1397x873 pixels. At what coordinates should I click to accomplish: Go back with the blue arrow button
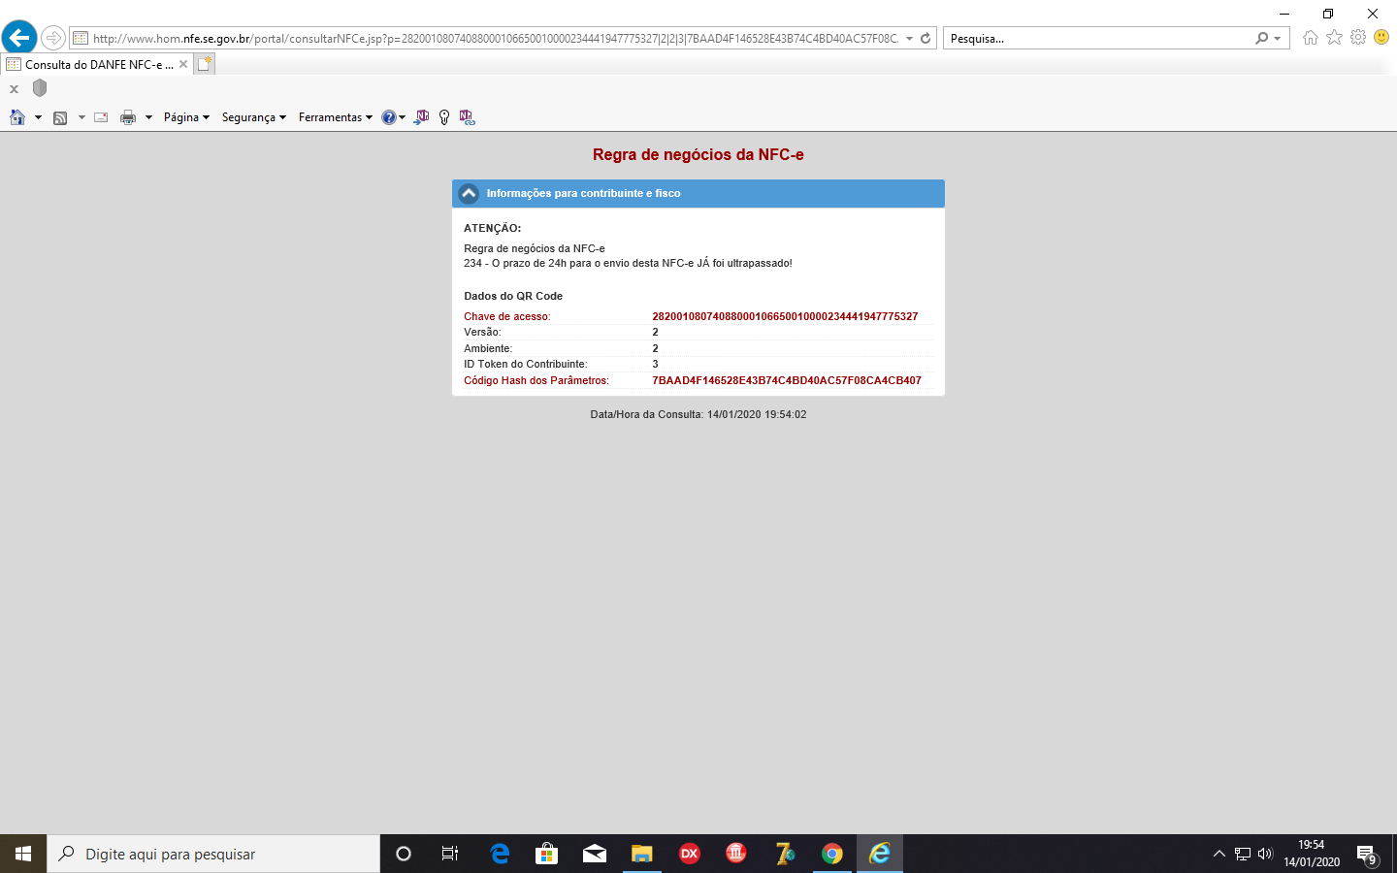19,38
